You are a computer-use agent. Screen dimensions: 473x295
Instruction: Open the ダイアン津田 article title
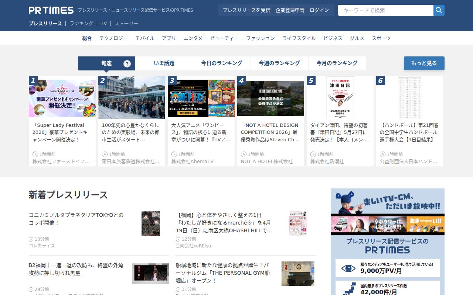[340, 132]
